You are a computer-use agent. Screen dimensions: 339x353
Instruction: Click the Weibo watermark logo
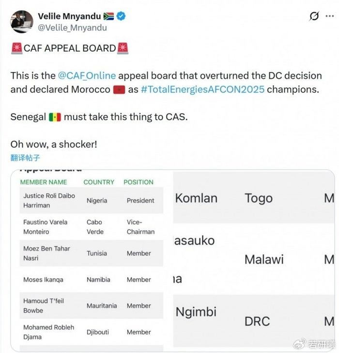(301, 344)
